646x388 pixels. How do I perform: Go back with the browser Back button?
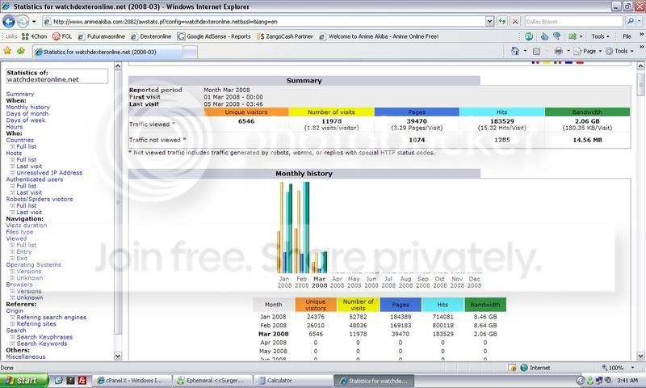pyautogui.click(x=9, y=21)
